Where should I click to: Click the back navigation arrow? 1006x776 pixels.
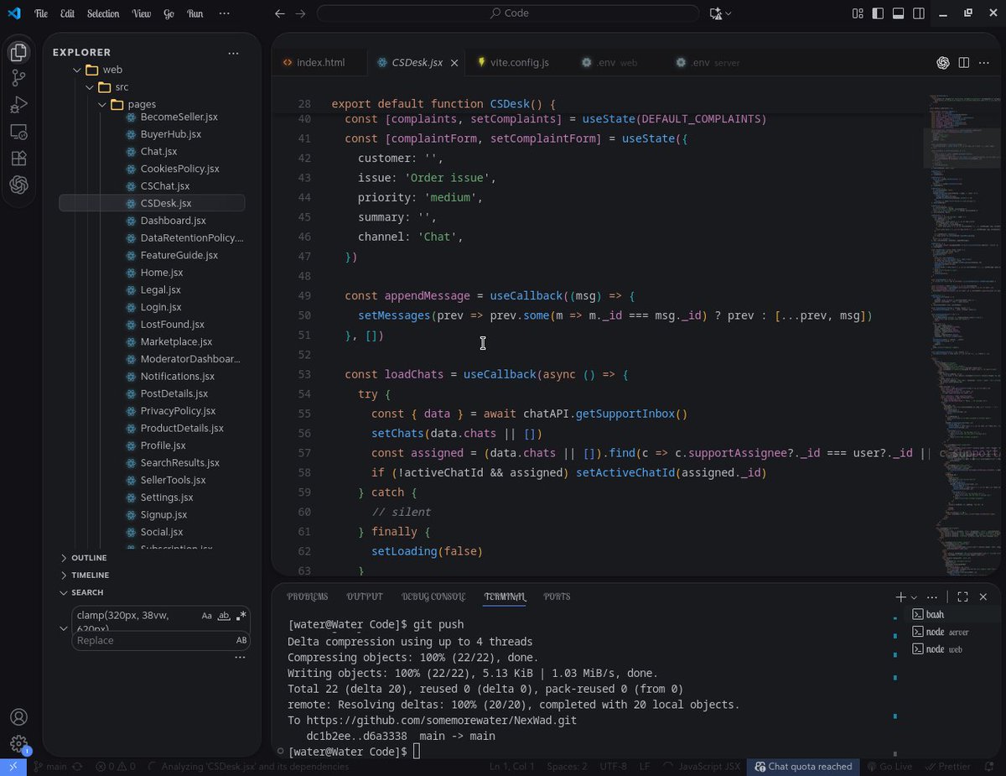(x=280, y=13)
